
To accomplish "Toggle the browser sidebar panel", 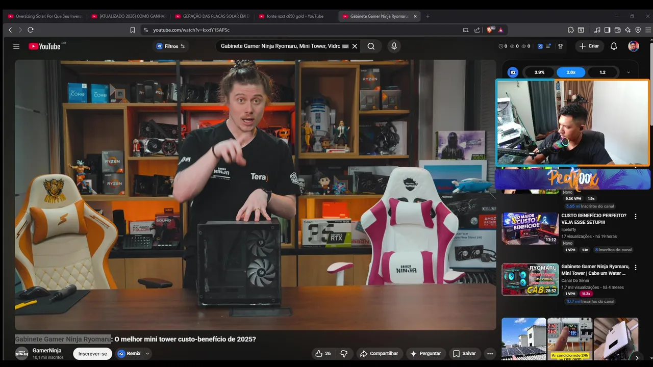I will [x=607, y=30].
